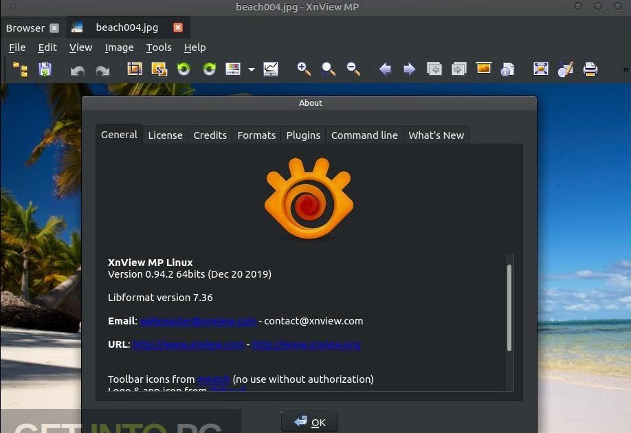Screen dimensions: 631x433
Task: Click the Save As floppy disk icon
Action: click(x=45, y=69)
